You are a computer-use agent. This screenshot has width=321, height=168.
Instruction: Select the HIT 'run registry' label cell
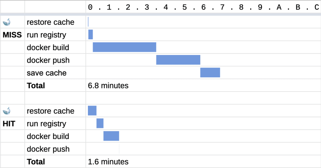(55, 124)
